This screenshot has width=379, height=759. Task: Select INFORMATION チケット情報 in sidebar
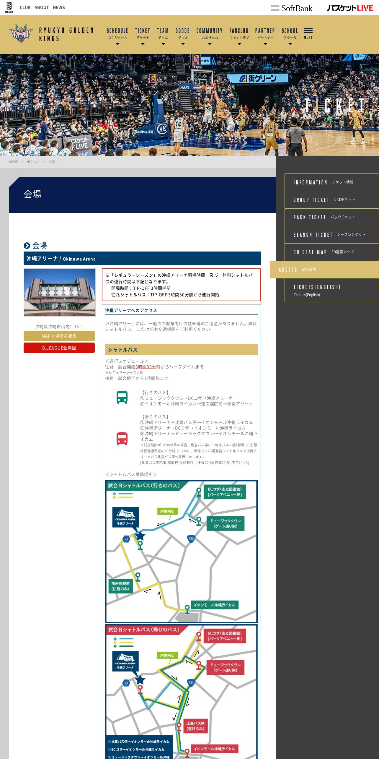pyautogui.click(x=331, y=182)
